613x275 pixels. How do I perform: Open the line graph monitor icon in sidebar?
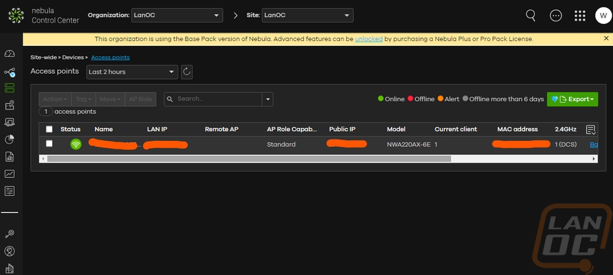tap(9, 173)
